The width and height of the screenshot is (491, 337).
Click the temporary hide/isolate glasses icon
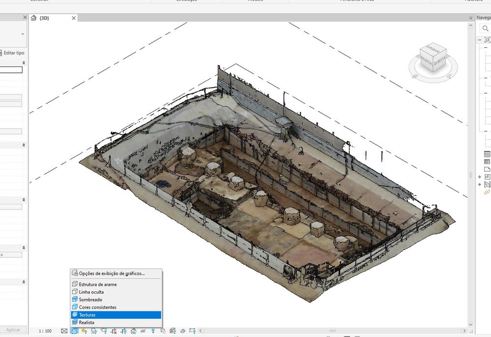(143, 331)
